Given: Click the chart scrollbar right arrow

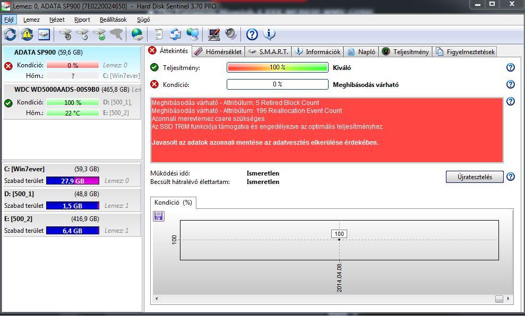Looking at the screenshot, I should coord(508,299).
